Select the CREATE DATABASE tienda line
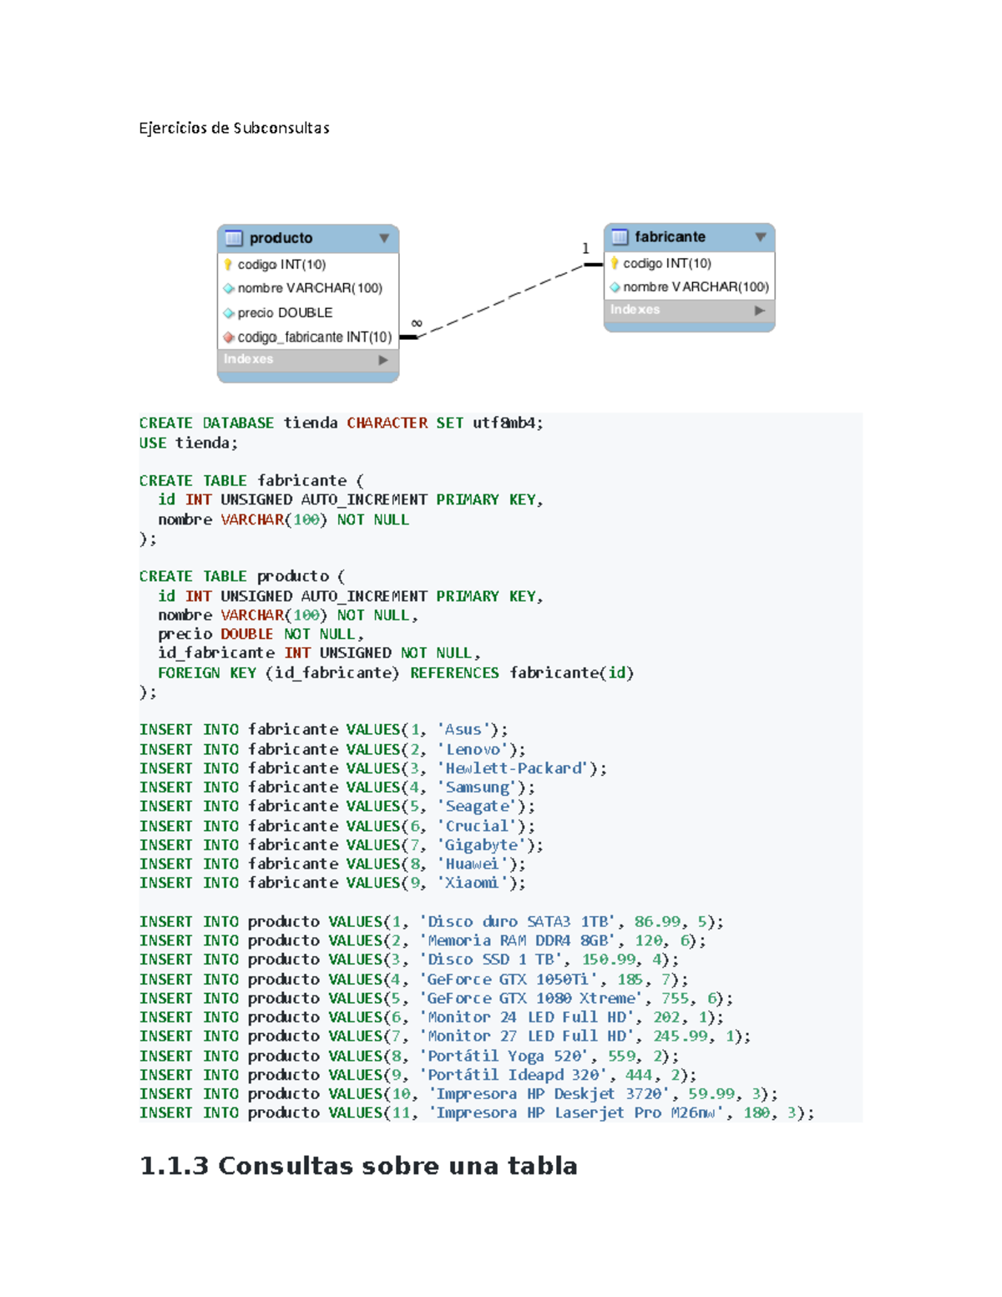Viewport: 1002px width, 1297px height. click(341, 423)
